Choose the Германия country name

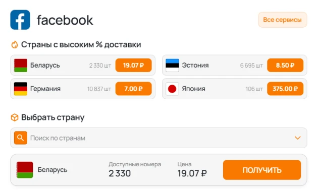coord(45,89)
